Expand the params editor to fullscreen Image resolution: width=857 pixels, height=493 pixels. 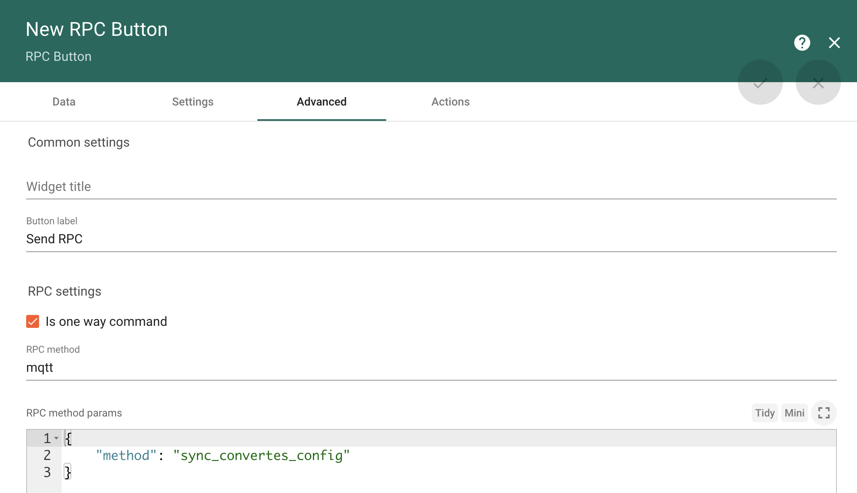[824, 413]
